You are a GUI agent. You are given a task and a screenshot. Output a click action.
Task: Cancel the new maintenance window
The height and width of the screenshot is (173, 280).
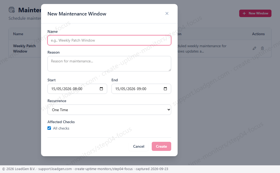pos(139,146)
